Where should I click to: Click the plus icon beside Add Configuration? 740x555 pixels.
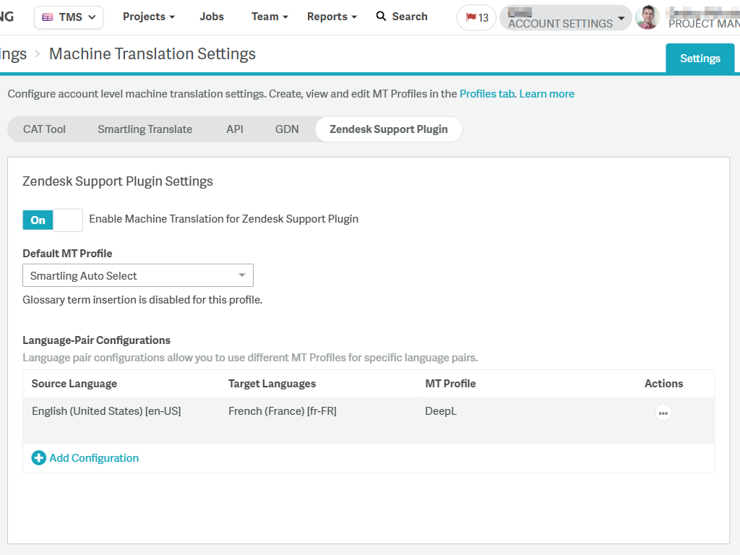tap(38, 457)
